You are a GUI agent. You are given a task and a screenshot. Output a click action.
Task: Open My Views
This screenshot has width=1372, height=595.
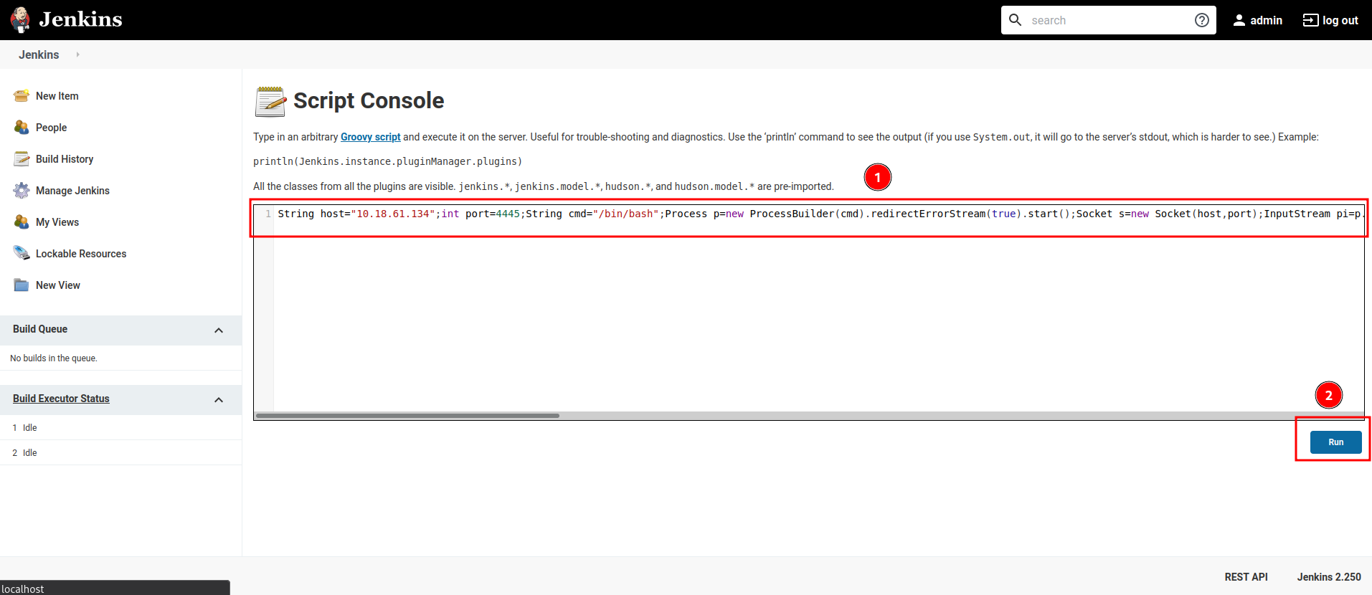coord(57,222)
